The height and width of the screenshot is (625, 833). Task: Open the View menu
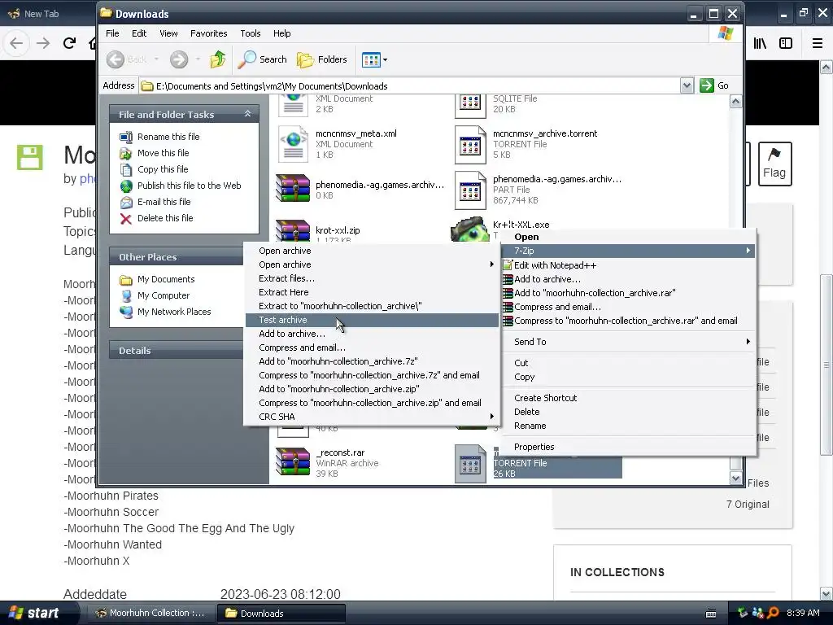coord(169,33)
